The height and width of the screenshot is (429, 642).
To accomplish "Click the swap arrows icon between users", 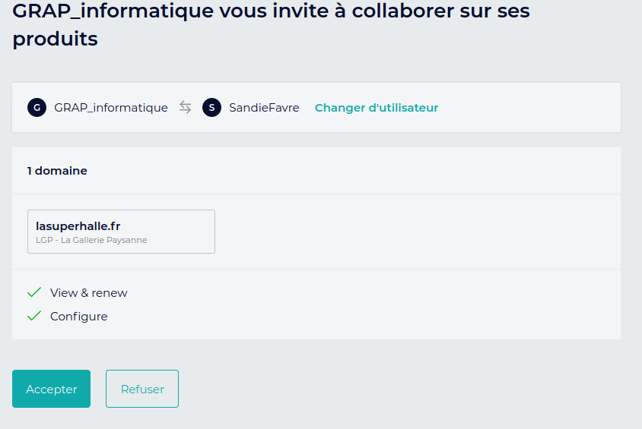I will click(186, 108).
